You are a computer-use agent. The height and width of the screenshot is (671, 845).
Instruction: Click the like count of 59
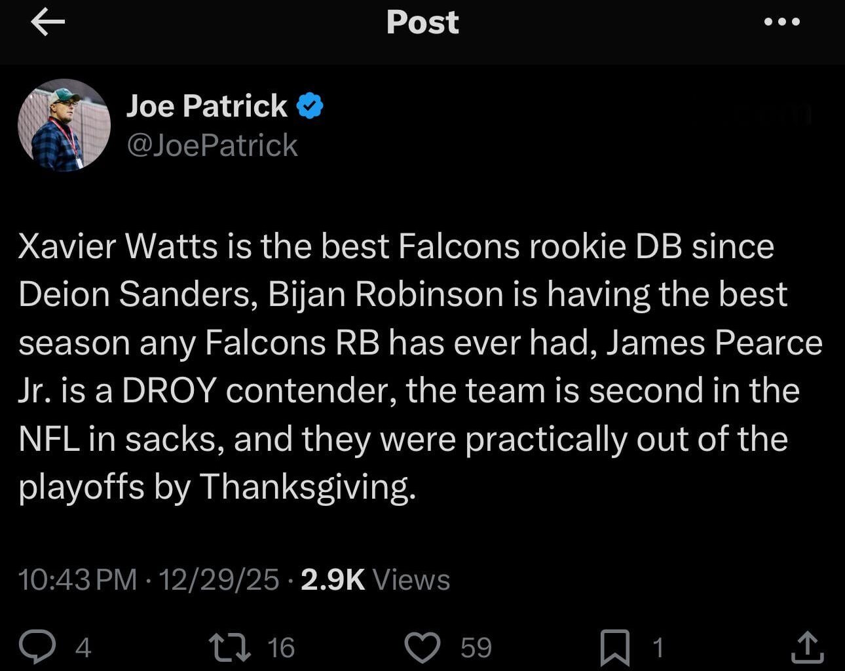(476, 648)
